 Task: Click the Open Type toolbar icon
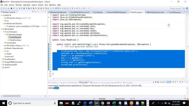[x=46, y=8]
